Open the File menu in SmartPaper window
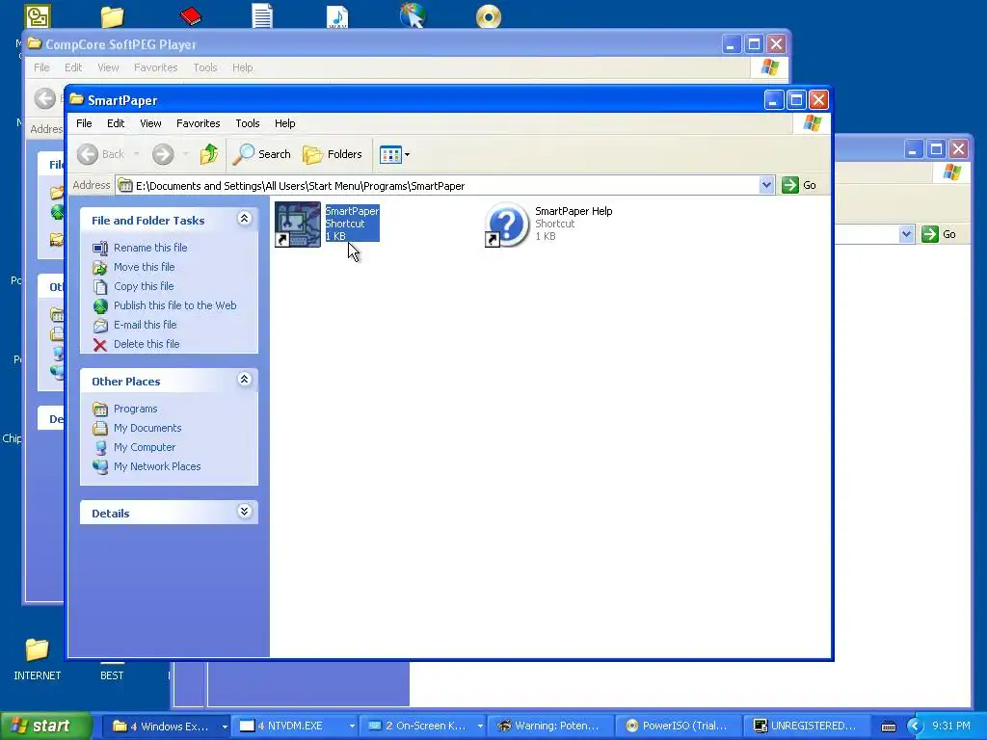The width and height of the screenshot is (987, 740). (x=84, y=123)
